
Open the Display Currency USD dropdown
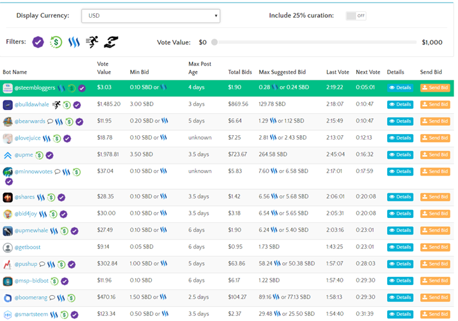pos(151,16)
